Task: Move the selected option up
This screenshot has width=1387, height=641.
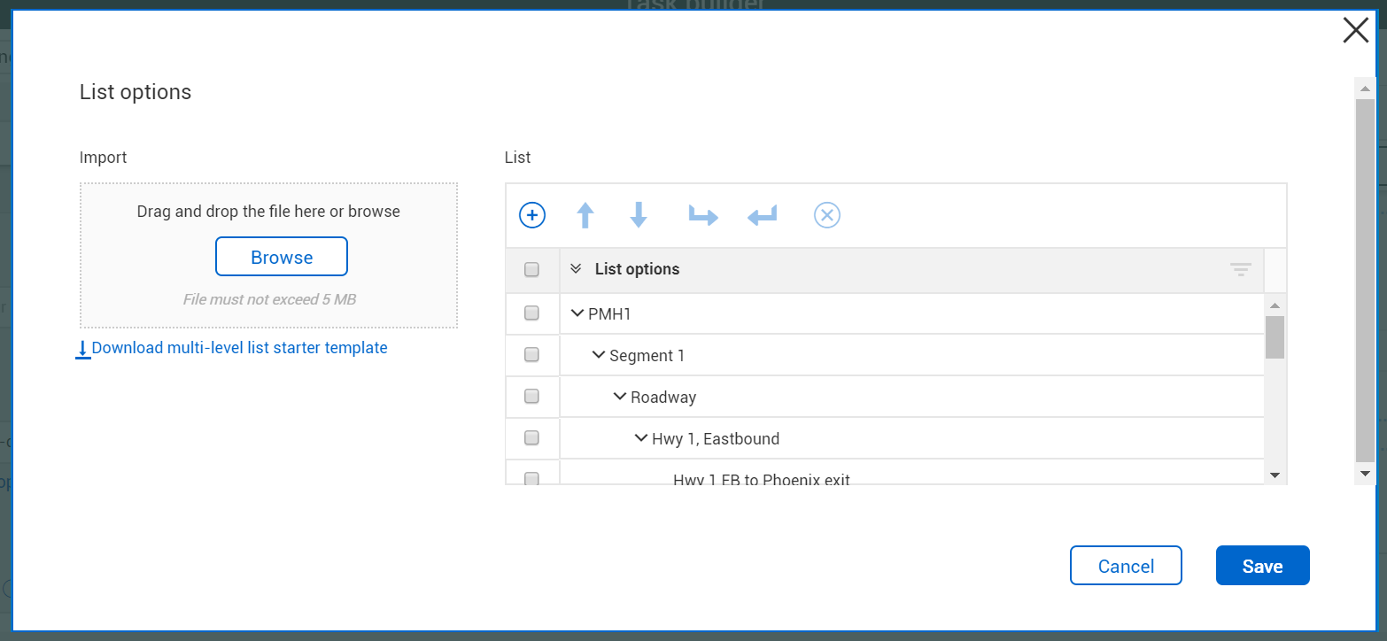Action: point(585,214)
